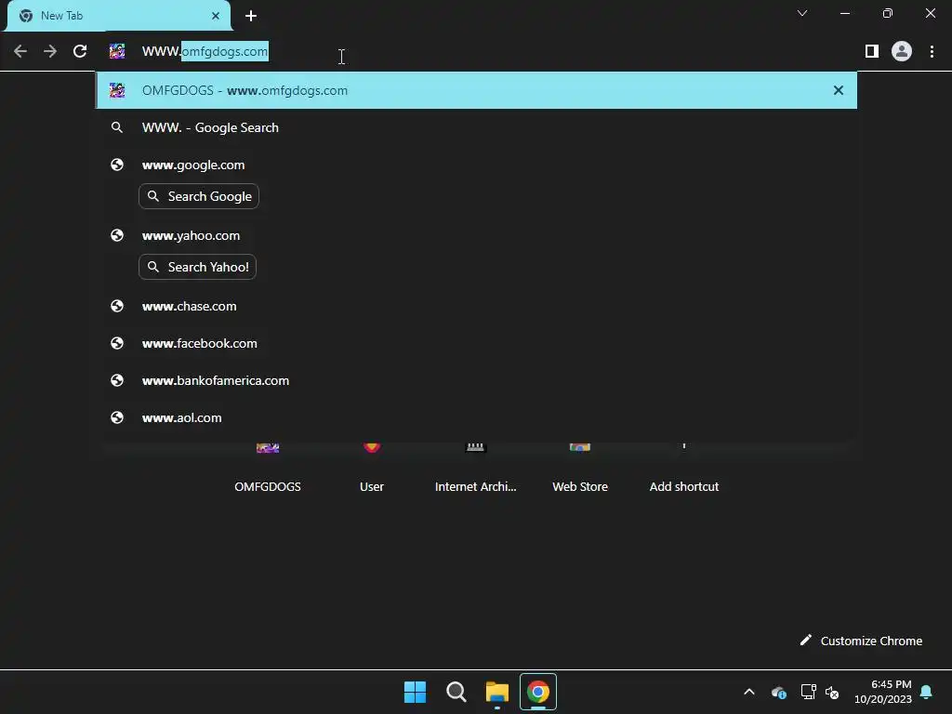Select www.bankofamerica.com suggestion
952x714 pixels.
(477, 380)
